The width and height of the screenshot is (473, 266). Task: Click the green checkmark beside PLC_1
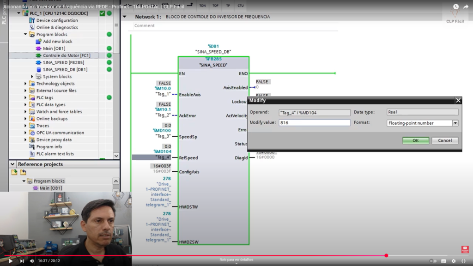[x=102, y=13]
